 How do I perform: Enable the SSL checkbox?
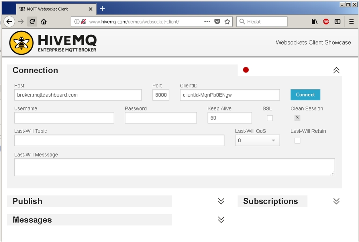tap(270, 118)
